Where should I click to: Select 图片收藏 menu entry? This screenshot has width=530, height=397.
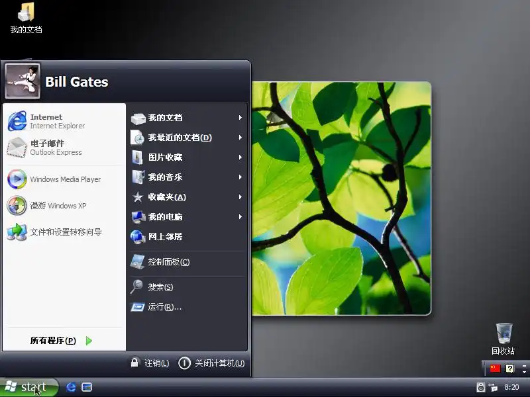point(165,157)
